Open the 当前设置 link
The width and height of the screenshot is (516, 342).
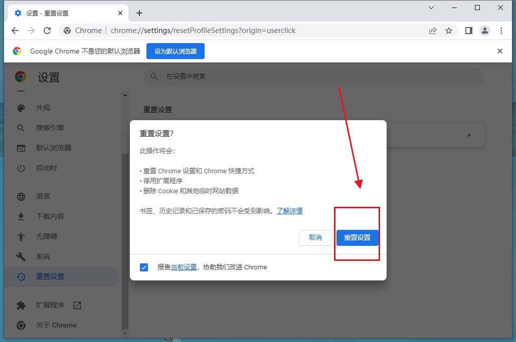click(184, 267)
